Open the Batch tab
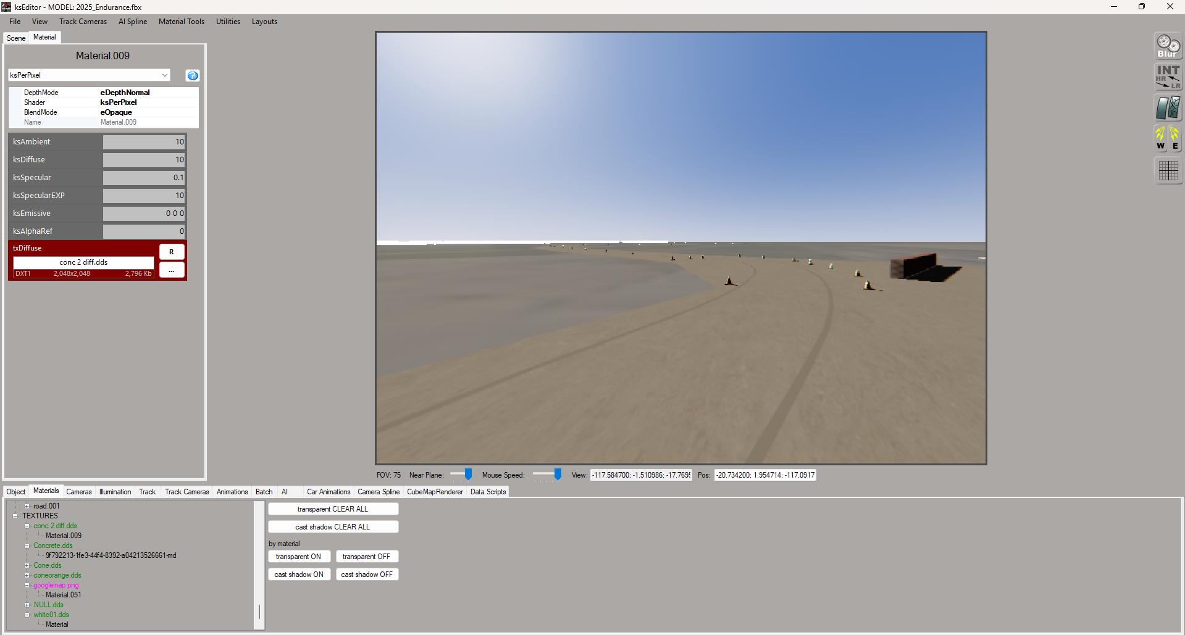The width and height of the screenshot is (1185, 635). point(264,492)
